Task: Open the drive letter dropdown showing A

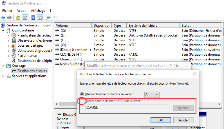Action: pos(152,94)
